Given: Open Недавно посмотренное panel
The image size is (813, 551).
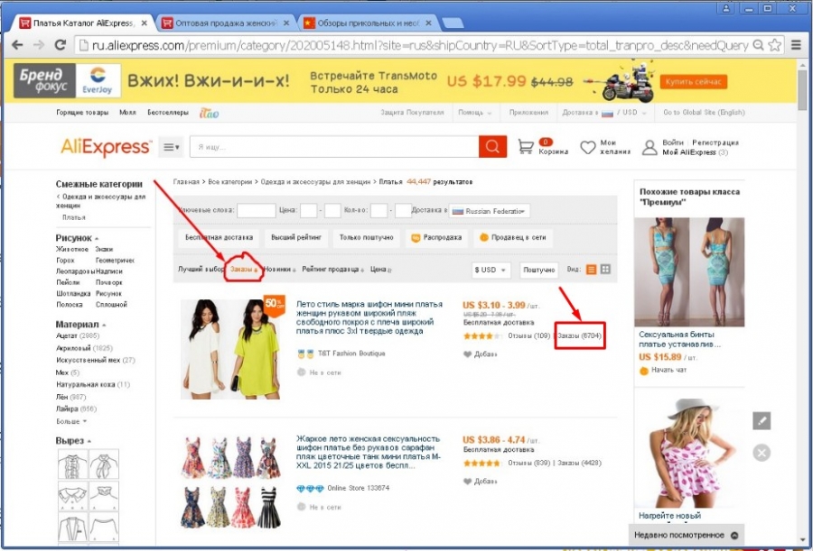Looking at the screenshot, I should [x=685, y=536].
